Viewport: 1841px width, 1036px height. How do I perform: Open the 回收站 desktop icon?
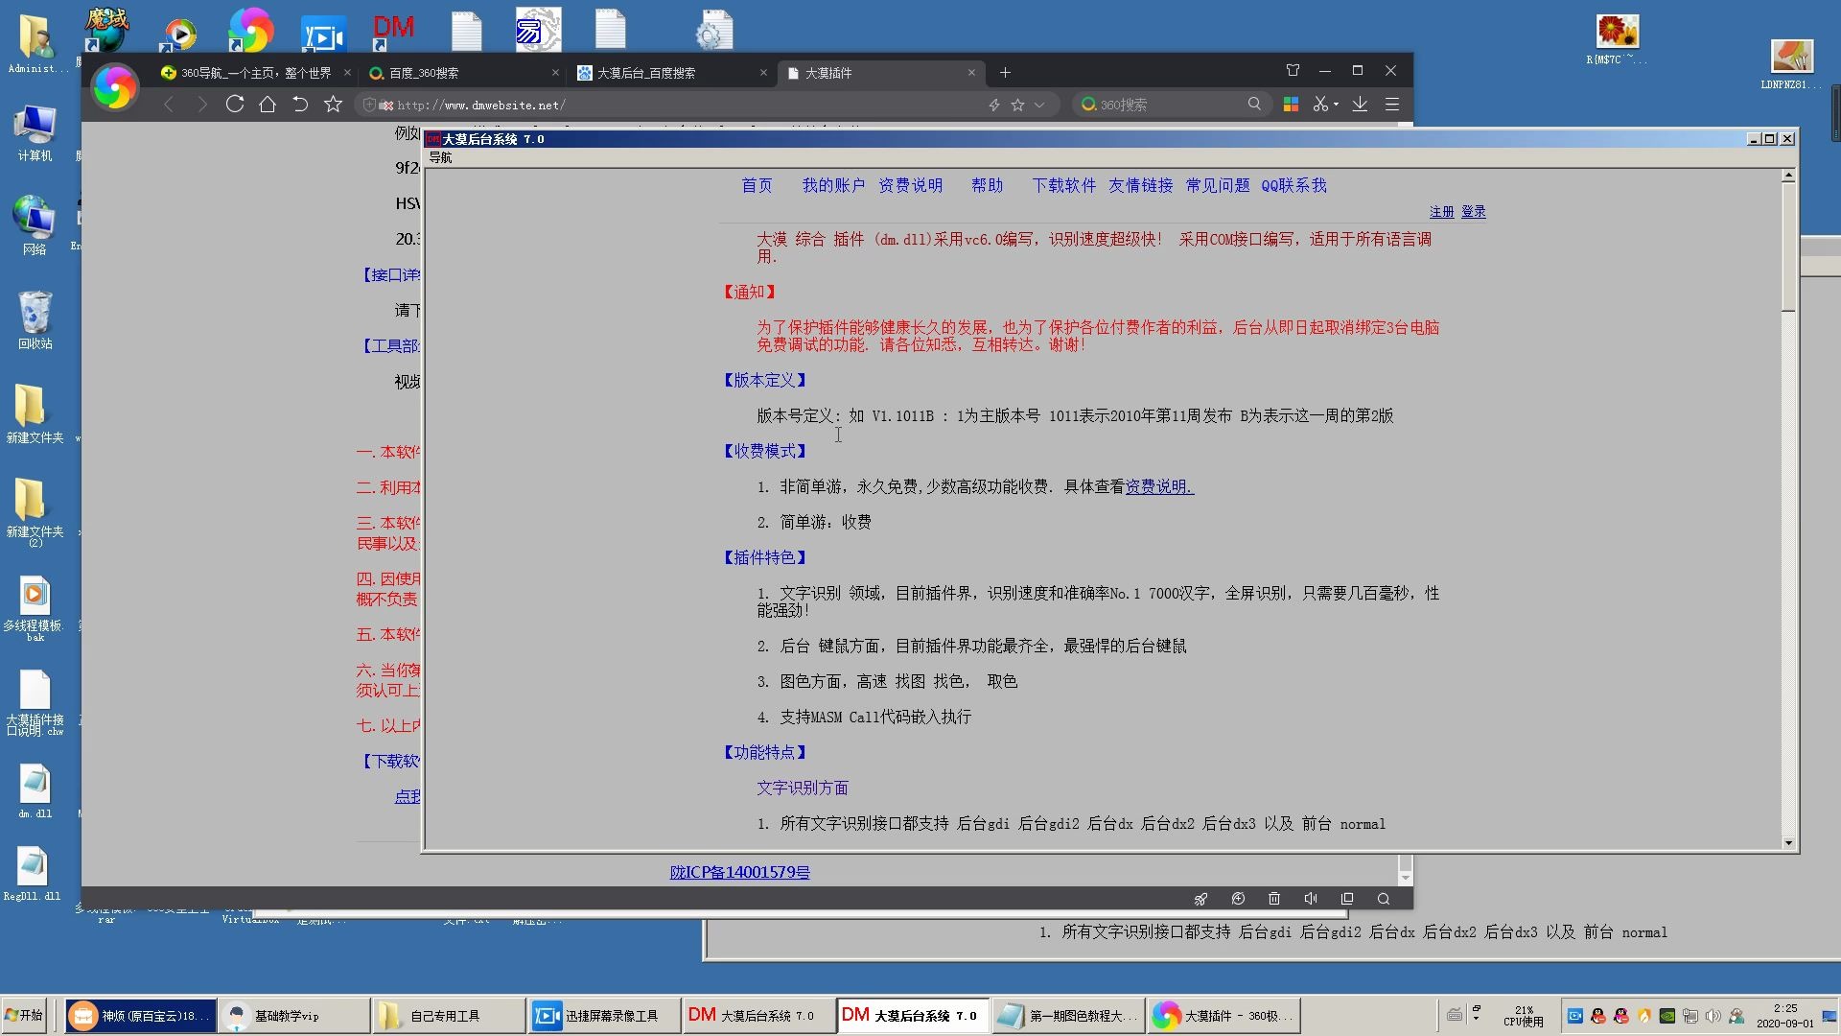coord(35,320)
